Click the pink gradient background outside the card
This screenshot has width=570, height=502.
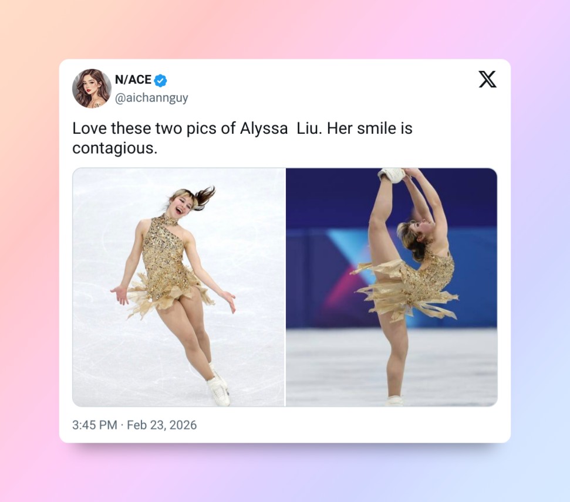[x=29, y=255]
